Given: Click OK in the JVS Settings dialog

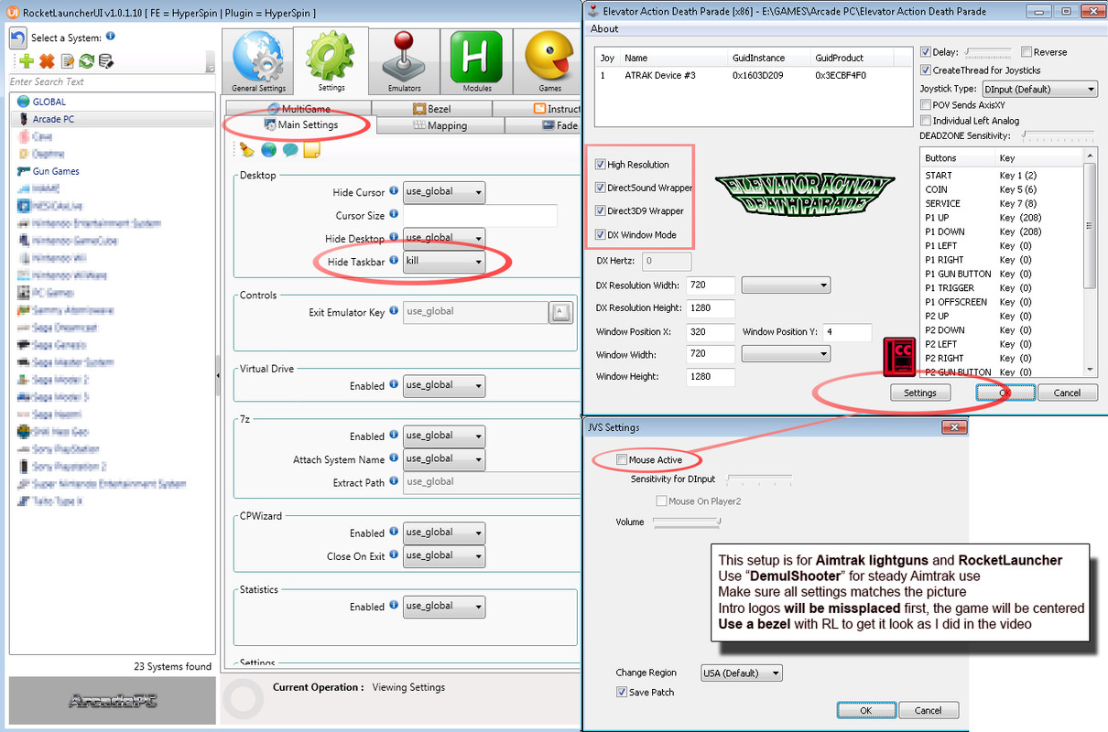Looking at the screenshot, I should 865,710.
